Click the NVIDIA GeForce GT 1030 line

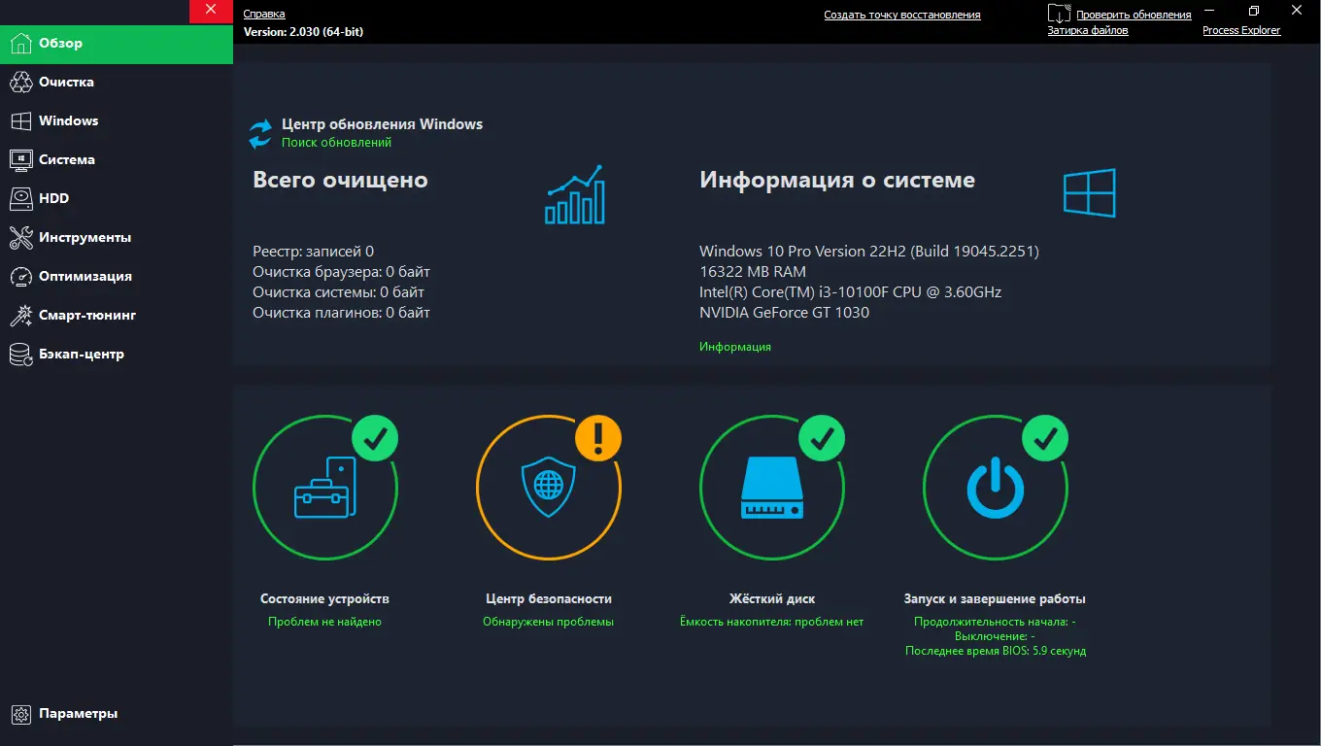point(784,313)
